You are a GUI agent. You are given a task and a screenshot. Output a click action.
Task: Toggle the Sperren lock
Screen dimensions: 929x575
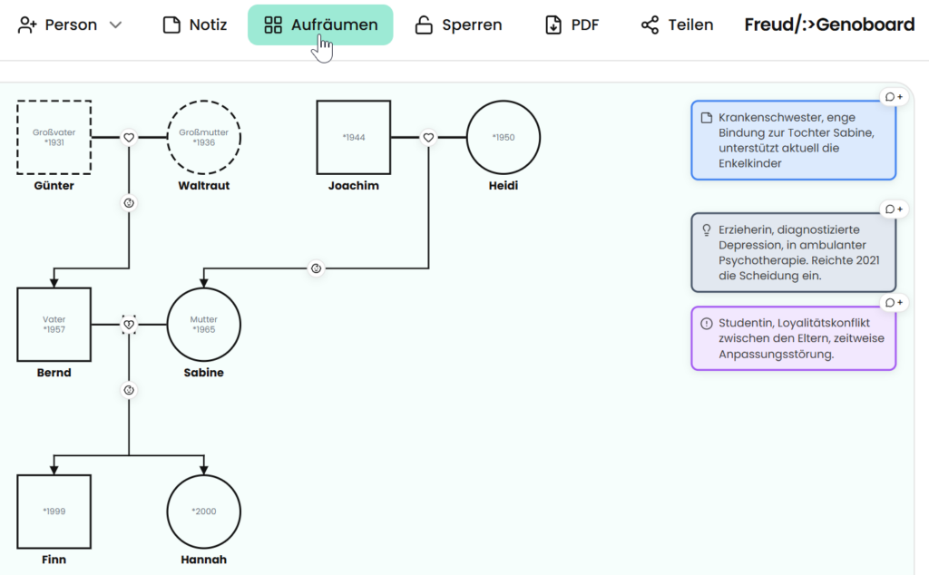[x=458, y=24]
